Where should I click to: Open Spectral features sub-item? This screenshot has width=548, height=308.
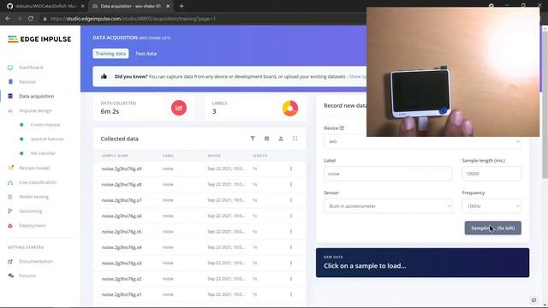[47, 139]
